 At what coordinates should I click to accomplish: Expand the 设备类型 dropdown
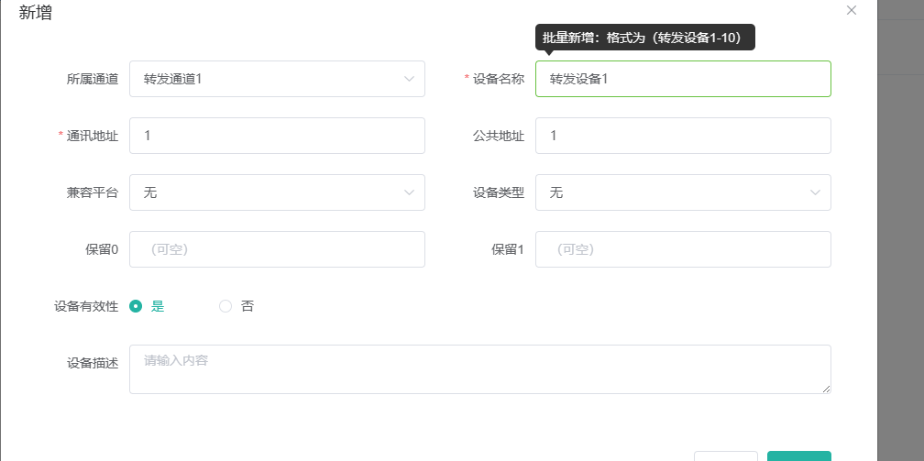coord(683,192)
